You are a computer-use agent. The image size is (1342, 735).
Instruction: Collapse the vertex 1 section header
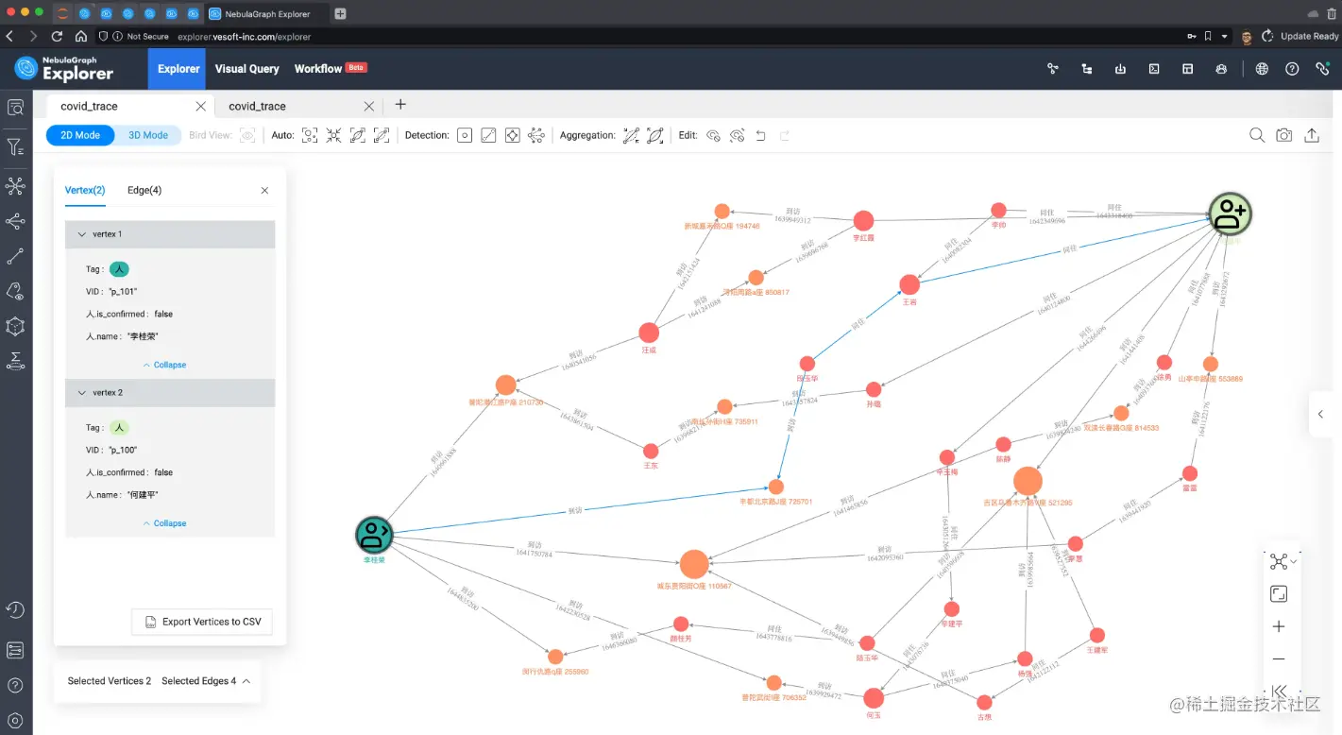(x=170, y=234)
